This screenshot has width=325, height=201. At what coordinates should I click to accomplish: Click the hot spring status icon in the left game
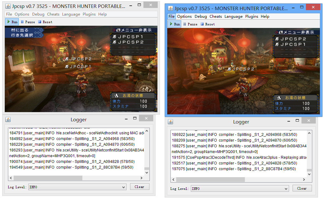tap(116, 96)
